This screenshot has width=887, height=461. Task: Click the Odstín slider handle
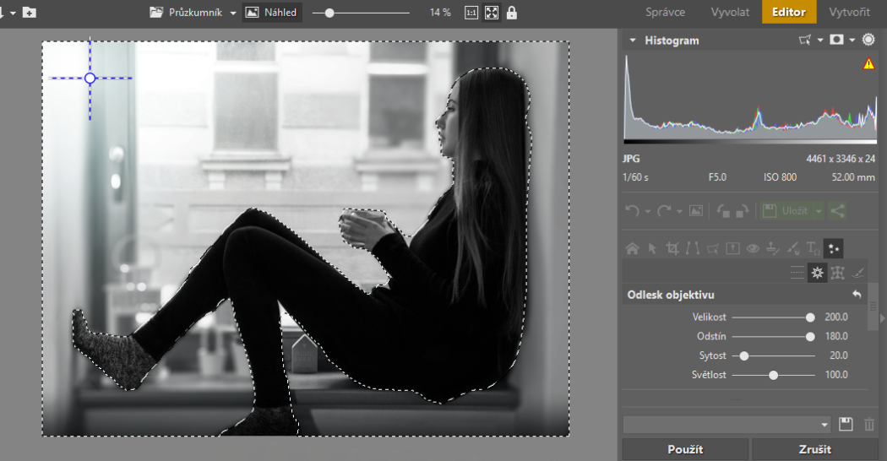tap(810, 337)
